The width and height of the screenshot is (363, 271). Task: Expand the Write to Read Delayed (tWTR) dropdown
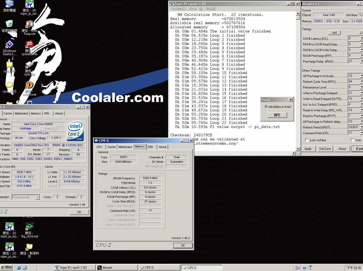361,99
